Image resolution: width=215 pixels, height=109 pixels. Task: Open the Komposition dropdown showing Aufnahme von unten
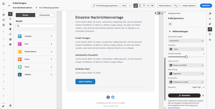tap(186, 82)
